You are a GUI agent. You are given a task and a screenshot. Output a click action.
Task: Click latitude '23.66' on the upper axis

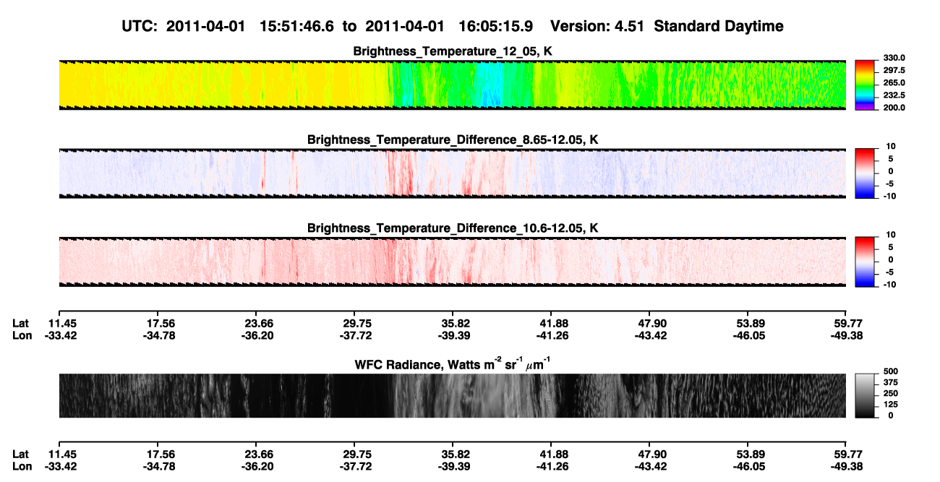pyautogui.click(x=260, y=323)
